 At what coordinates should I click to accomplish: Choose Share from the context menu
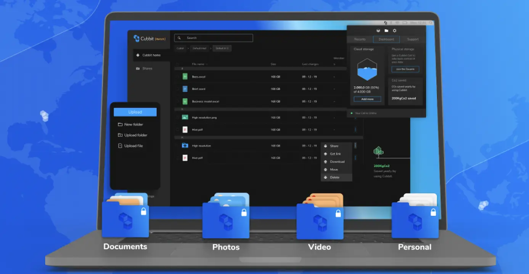[x=336, y=146]
